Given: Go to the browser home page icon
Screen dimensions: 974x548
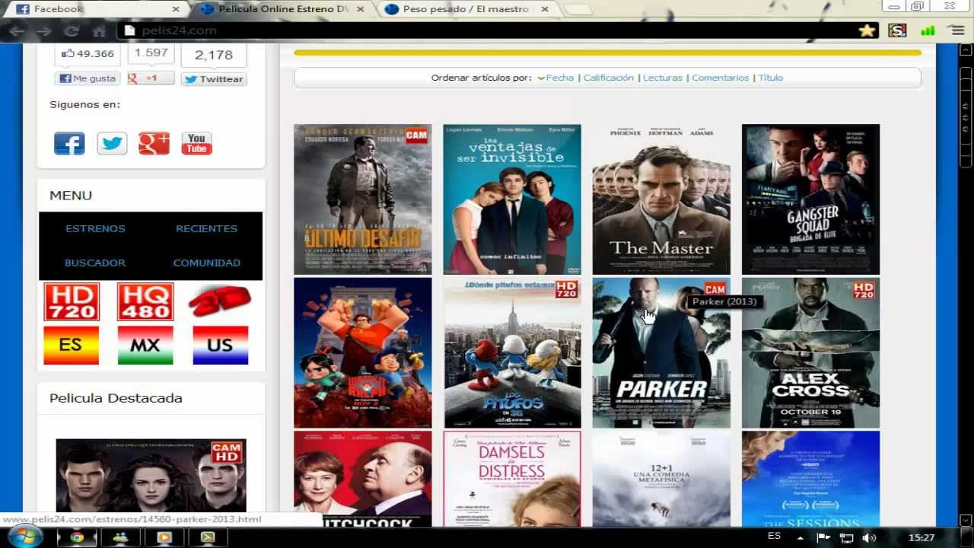Looking at the screenshot, I should tap(99, 31).
